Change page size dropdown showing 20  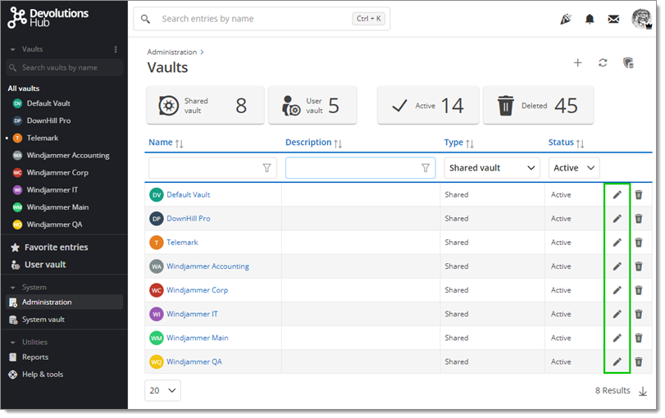point(163,390)
